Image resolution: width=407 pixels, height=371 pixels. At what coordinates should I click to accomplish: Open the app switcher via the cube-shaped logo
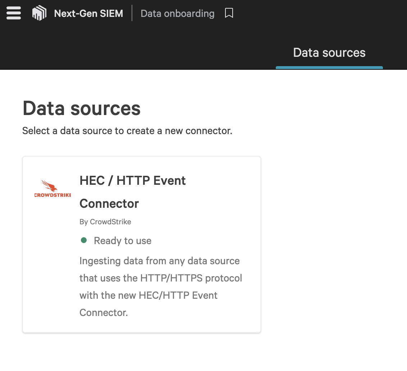pos(39,13)
